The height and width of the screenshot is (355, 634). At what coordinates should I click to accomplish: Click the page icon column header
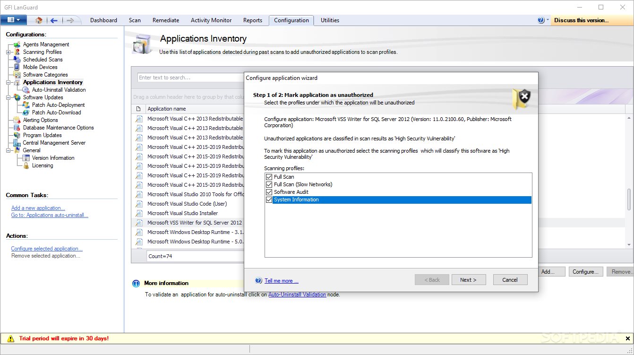(138, 109)
